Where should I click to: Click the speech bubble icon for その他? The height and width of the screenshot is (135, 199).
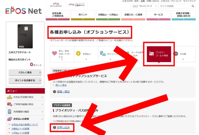coord(176,54)
